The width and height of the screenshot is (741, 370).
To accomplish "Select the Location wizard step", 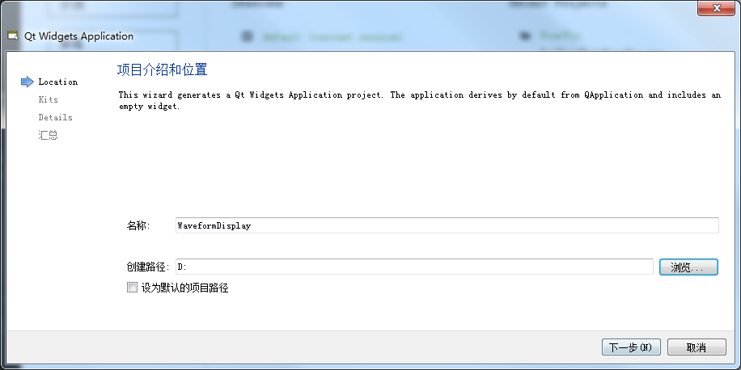I will (58, 82).
